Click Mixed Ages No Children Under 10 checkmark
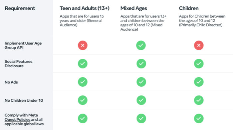 pyautogui.click(x=141, y=100)
